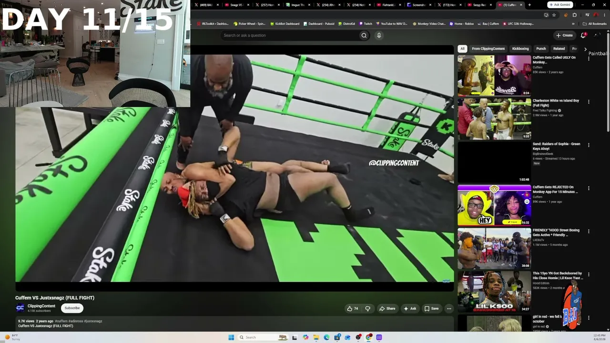The image size is (610, 343).
Task: Select the All filter chip
Action: [x=462, y=49]
